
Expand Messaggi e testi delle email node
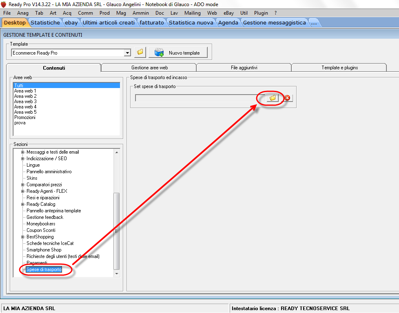tap(23, 152)
